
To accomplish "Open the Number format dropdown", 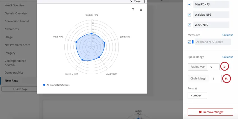I will 197,95.
